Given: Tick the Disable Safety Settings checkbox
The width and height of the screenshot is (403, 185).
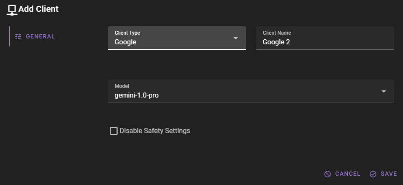Looking at the screenshot, I should point(114,131).
